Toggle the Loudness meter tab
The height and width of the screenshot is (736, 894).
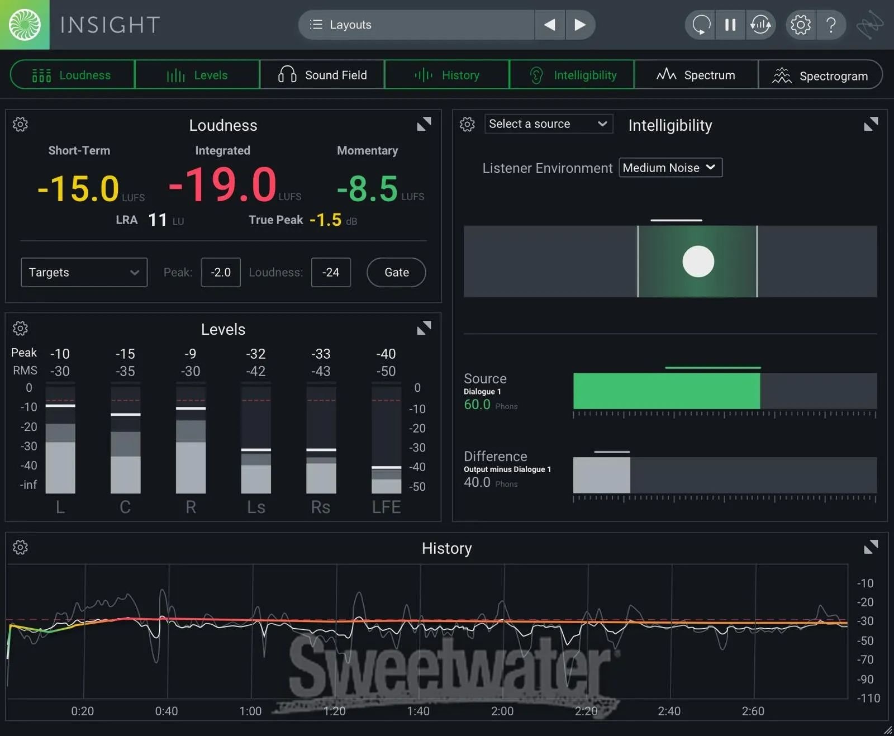[72, 75]
